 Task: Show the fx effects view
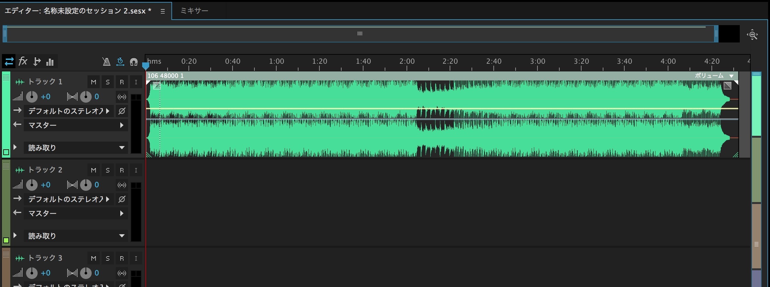(x=23, y=61)
